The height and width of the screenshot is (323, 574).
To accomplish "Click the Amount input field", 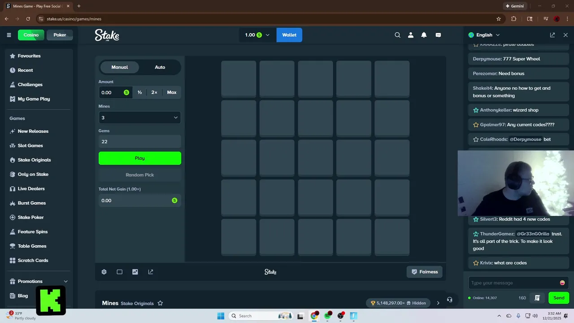I will coord(115,92).
